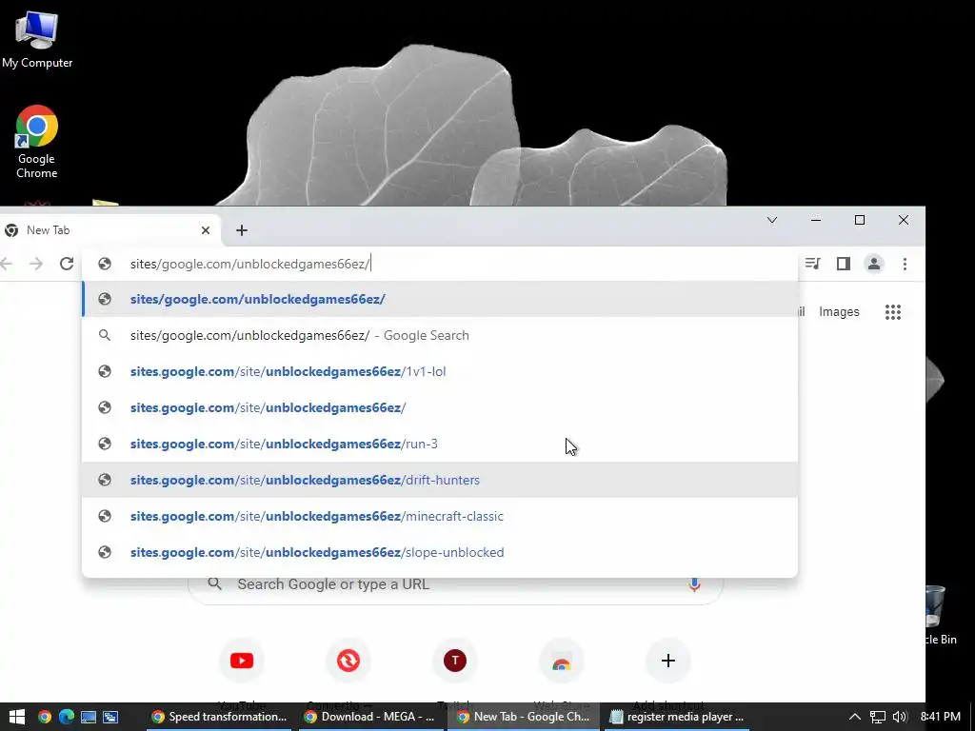This screenshot has height=731, width=975.
Task: Open network status tray icon
Action: pos(877,717)
